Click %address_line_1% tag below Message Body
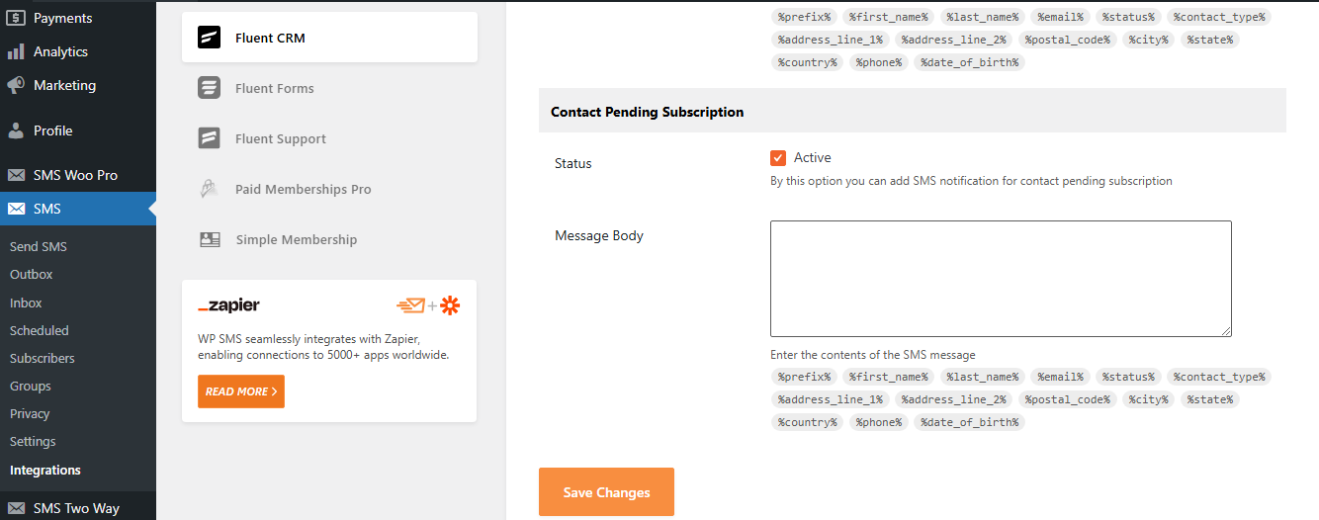 (x=830, y=399)
